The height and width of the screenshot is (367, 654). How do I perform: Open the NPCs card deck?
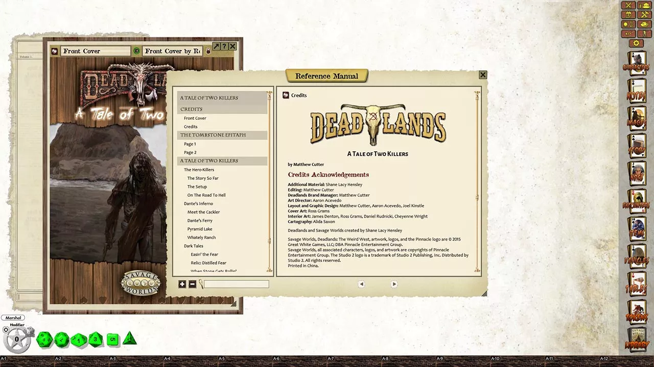[x=637, y=174]
